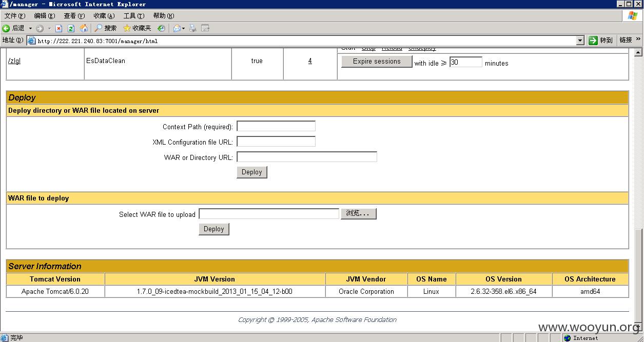
Task: Click the Oracle Corporation vendor cell
Action: click(x=366, y=291)
